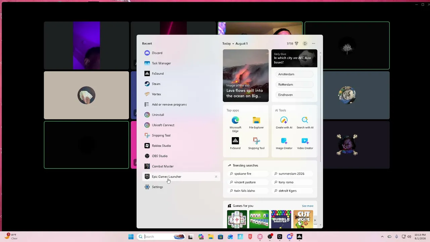Launch Snipping Tool from Top apps
This screenshot has height=242, width=430.
pyautogui.click(x=256, y=143)
